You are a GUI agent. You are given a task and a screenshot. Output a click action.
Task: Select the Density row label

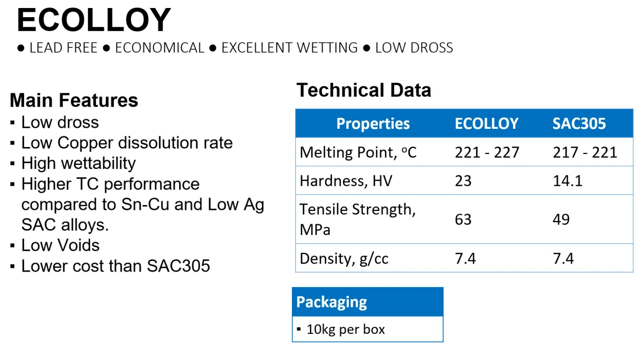[x=344, y=259]
